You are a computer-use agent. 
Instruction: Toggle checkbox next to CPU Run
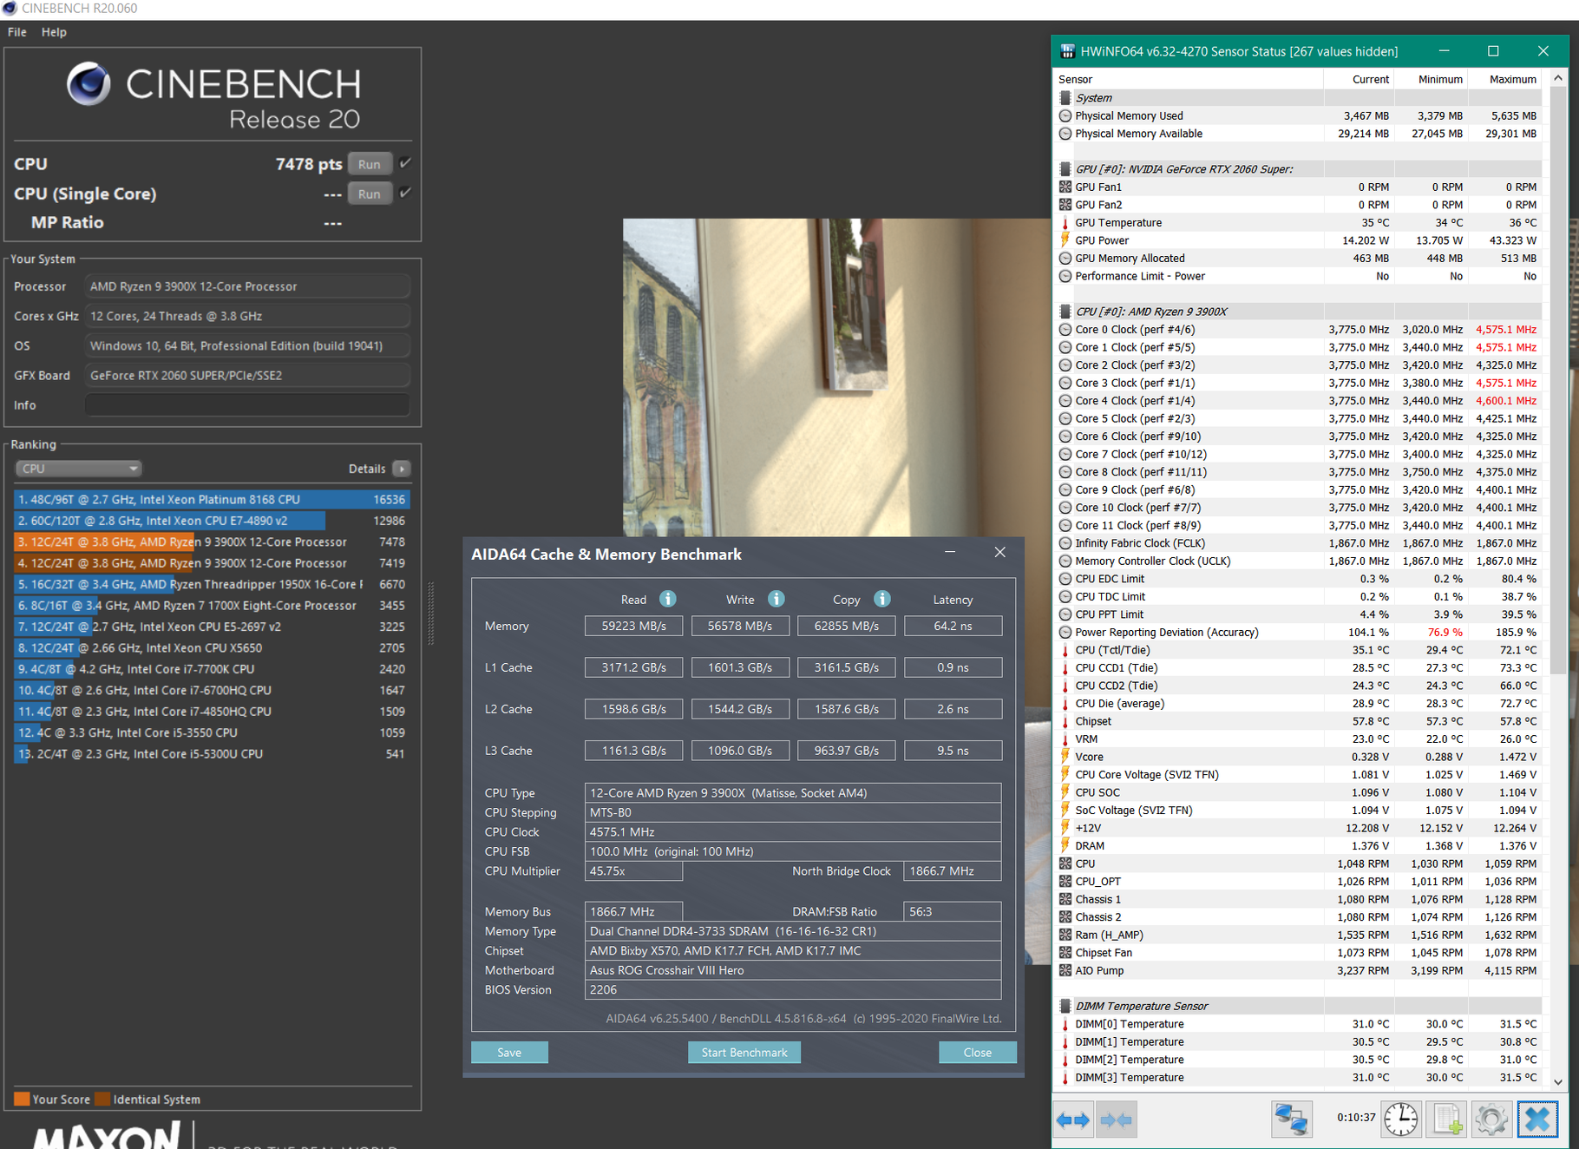click(x=405, y=163)
